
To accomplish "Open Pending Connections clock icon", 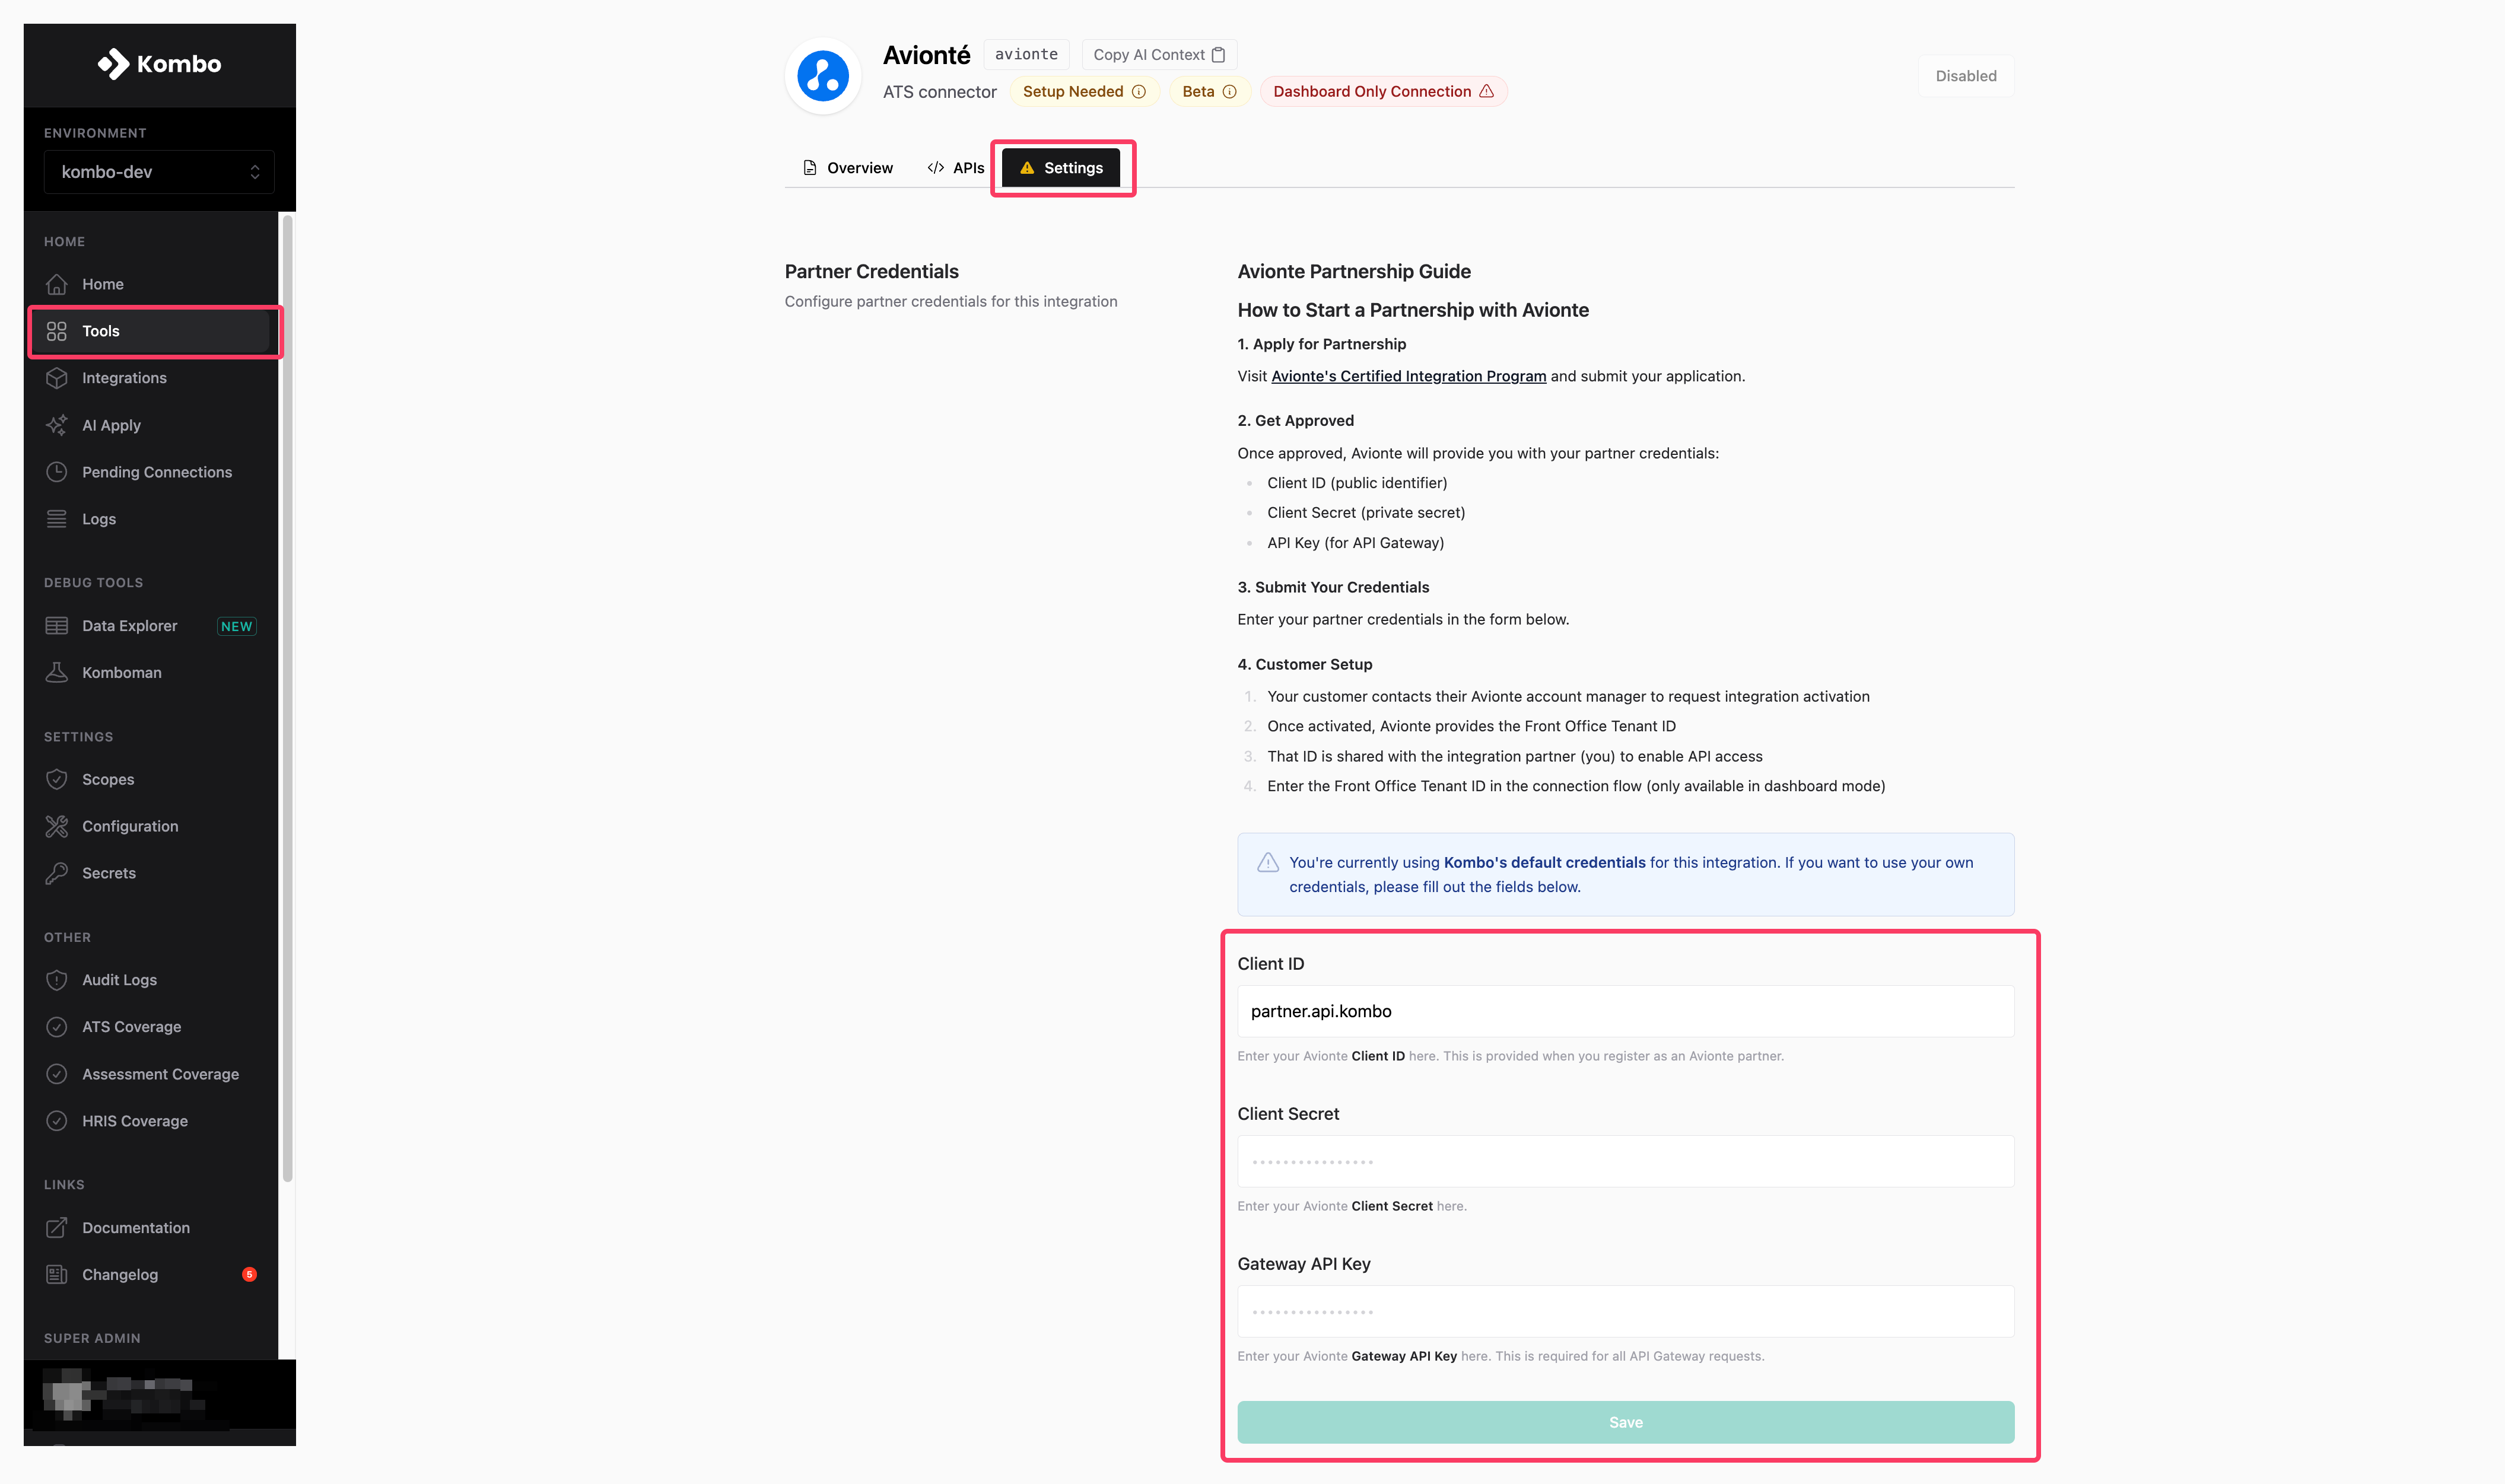I will coord(57,472).
